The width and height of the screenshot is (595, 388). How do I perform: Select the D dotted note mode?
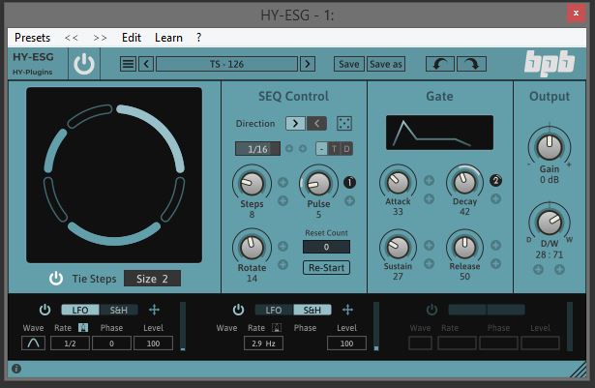click(346, 149)
